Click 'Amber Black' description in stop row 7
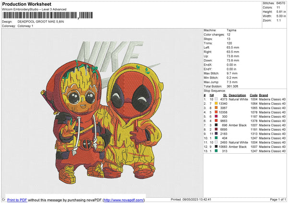The image size is (288, 203). (x=238, y=125)
